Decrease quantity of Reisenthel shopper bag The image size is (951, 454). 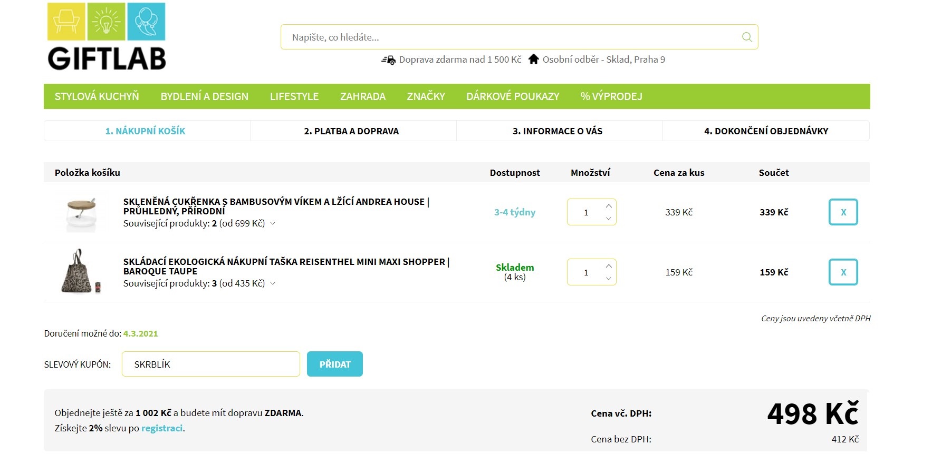(x=609, y=278)
